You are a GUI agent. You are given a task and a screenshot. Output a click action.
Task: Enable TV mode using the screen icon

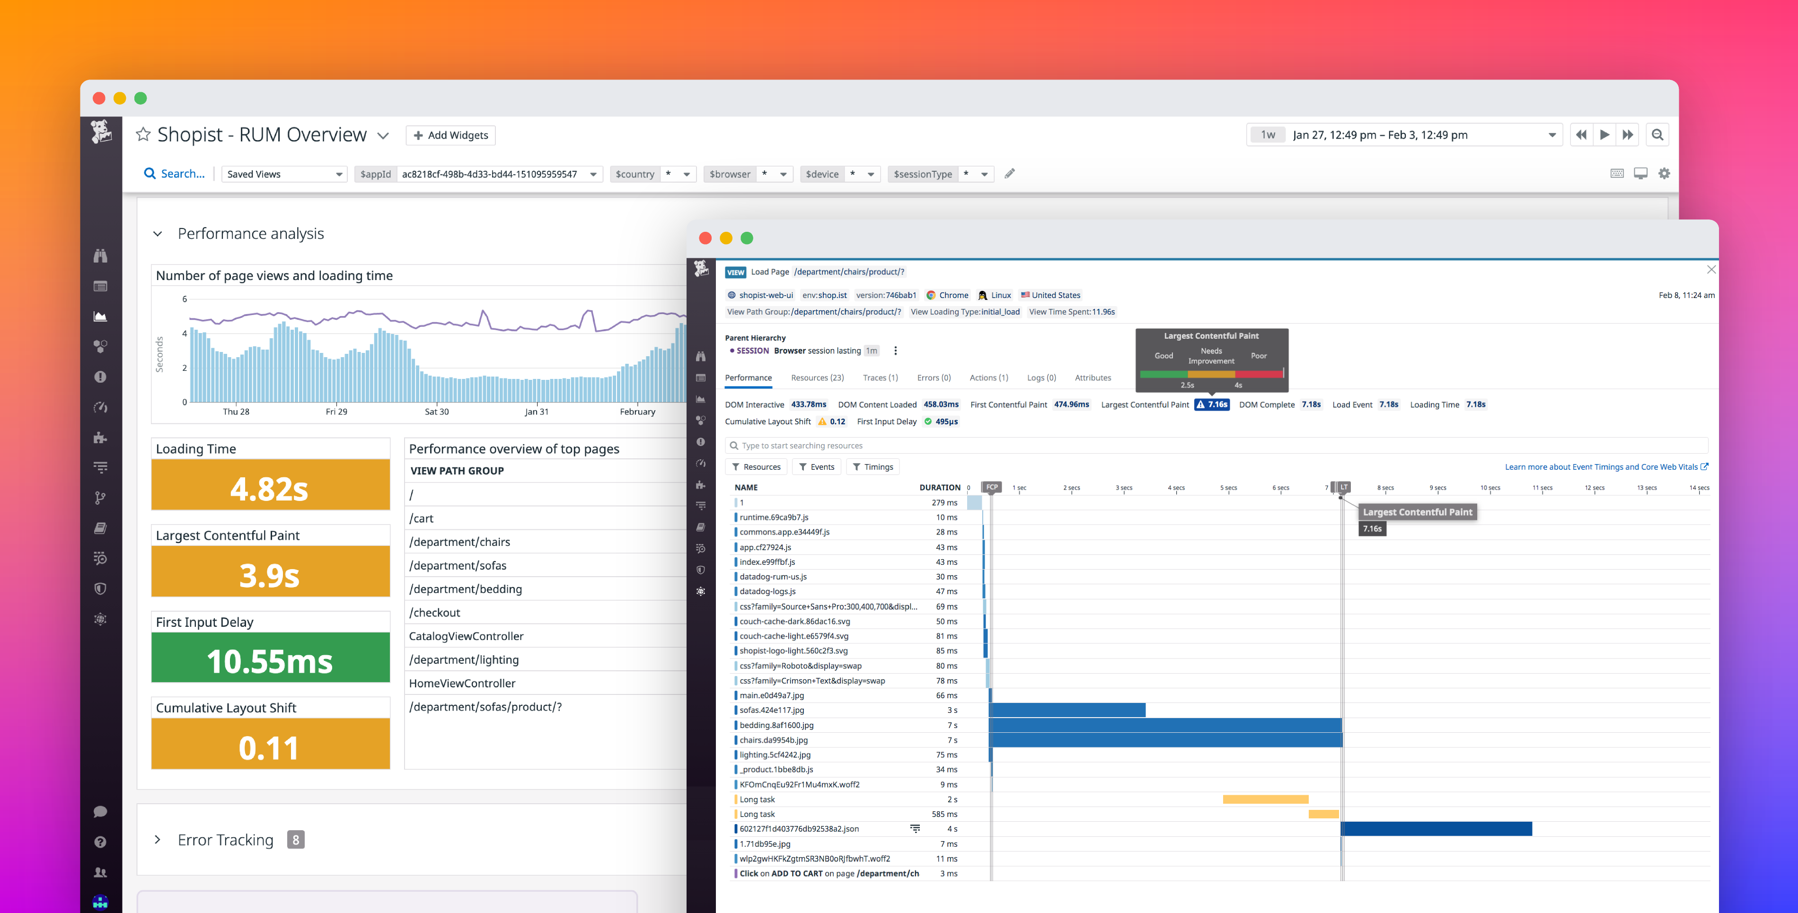click(x=1641, y=173)
